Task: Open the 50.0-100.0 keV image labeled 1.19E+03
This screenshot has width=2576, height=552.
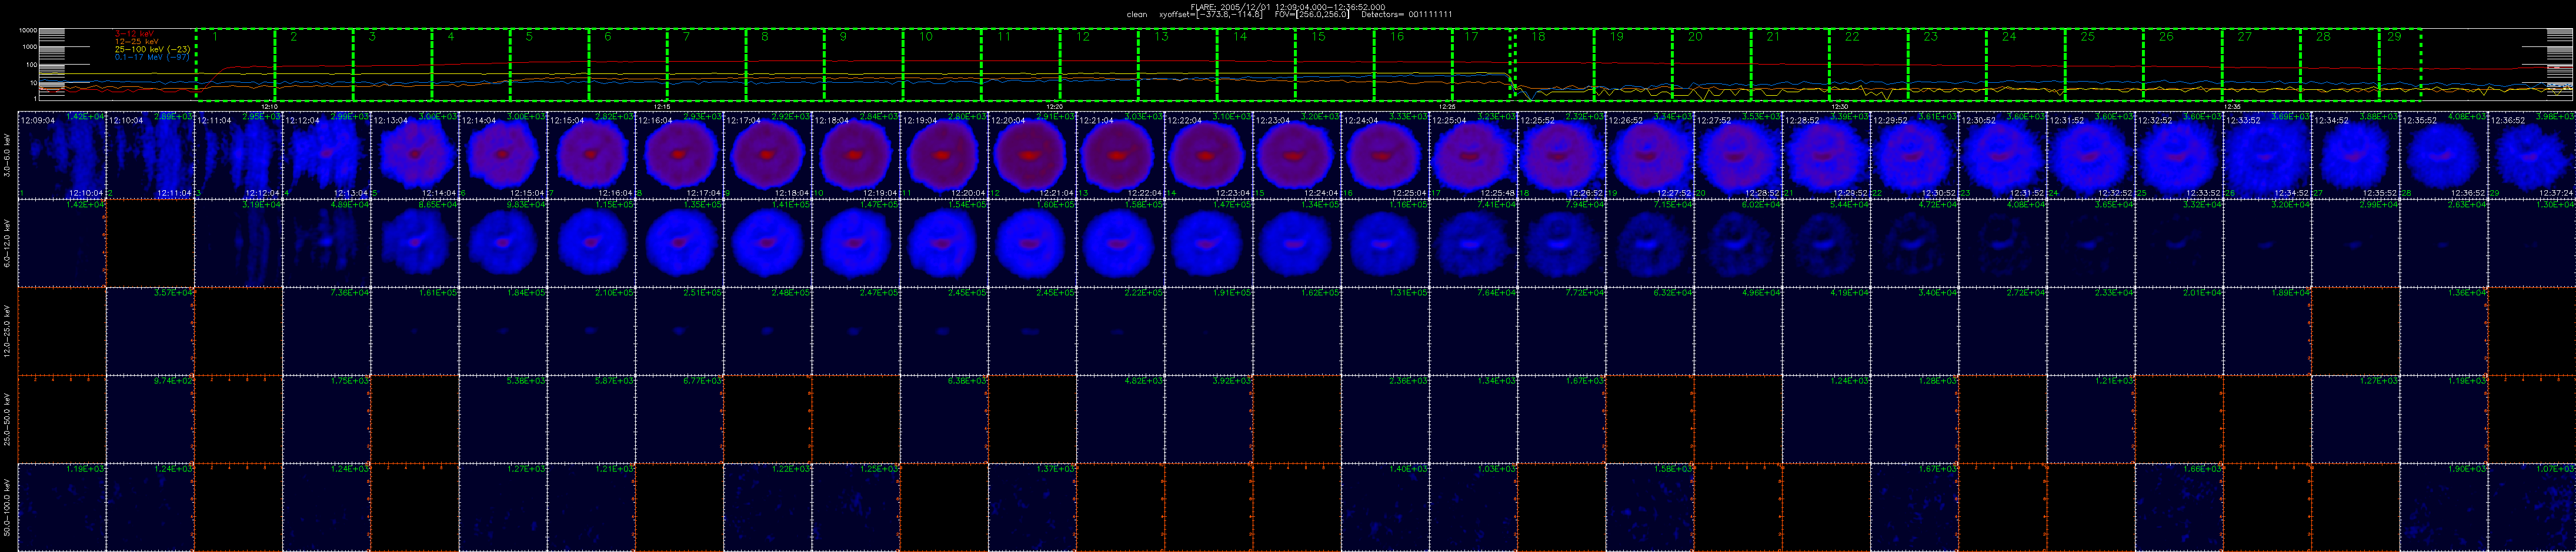Action: pos(62,507)
